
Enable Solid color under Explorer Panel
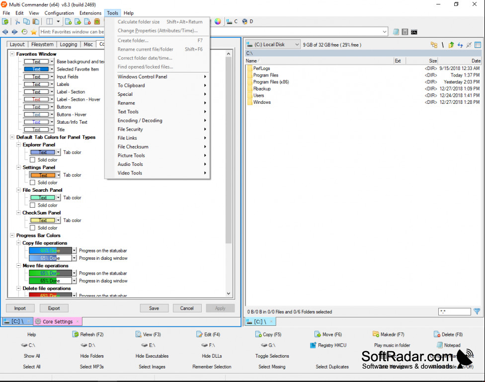[x=32, y=160]
